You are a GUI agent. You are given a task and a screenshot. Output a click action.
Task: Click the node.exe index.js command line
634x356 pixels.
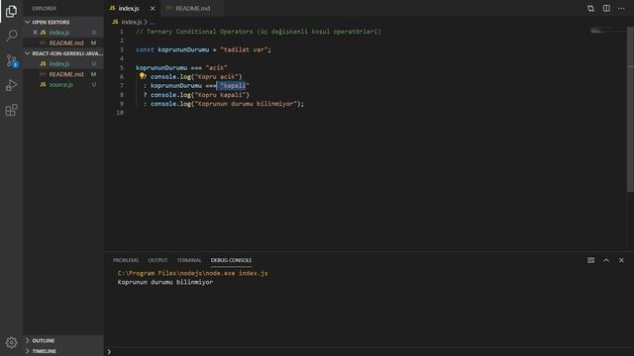click(x=192, y=273)
